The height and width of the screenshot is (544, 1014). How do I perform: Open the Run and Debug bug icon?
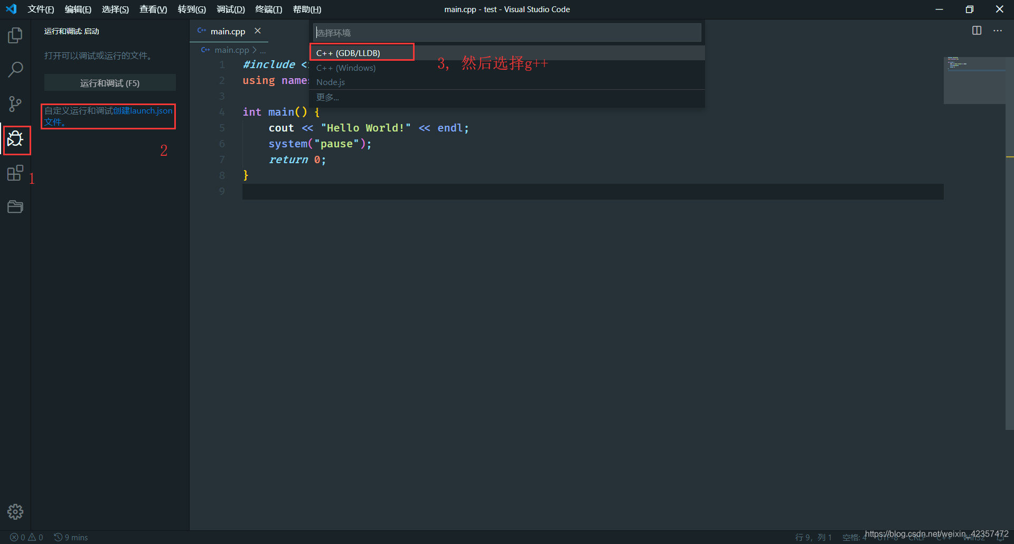15,139
